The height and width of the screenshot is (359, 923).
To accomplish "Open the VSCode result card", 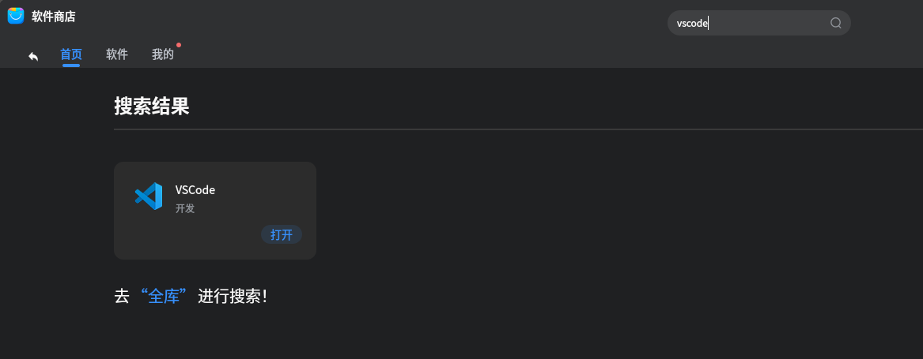I will pyautogui.click(x=215, y=211).
